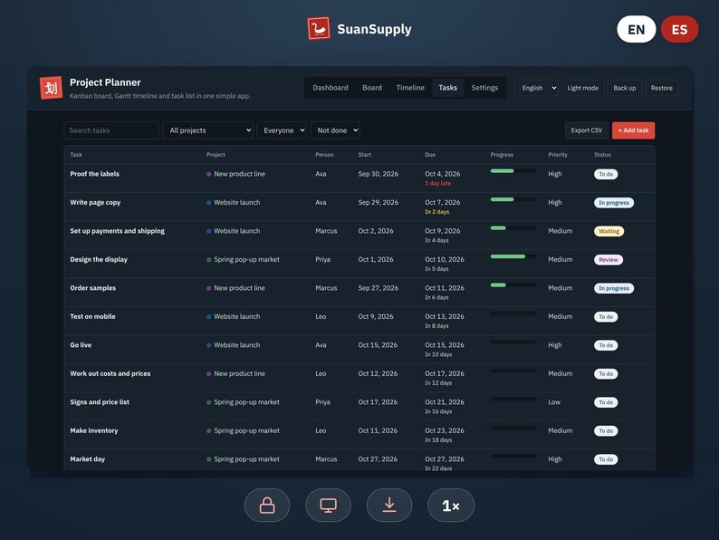Image resolution: width=719 pixels, height=540 pixels.
Task: Select the EN language pill
Action: [636, 29]
